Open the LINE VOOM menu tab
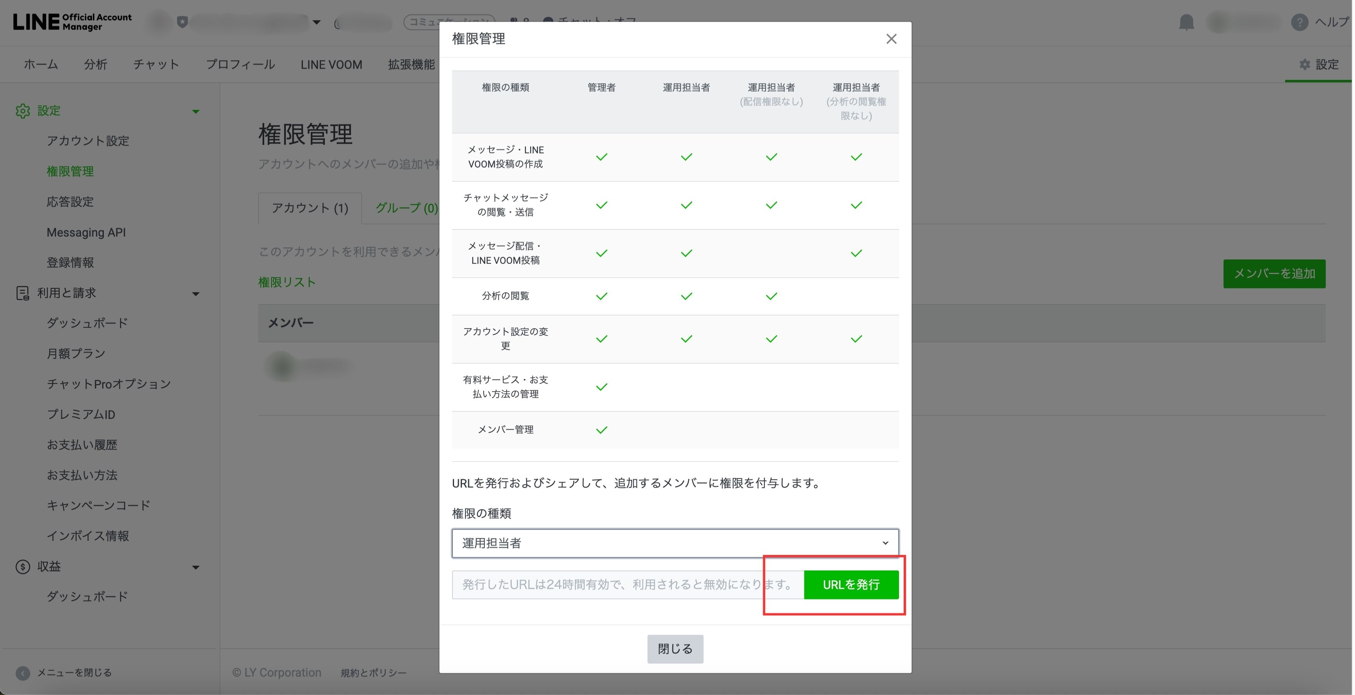Viewport: 1355px width, 695px height. coord(331,65)
